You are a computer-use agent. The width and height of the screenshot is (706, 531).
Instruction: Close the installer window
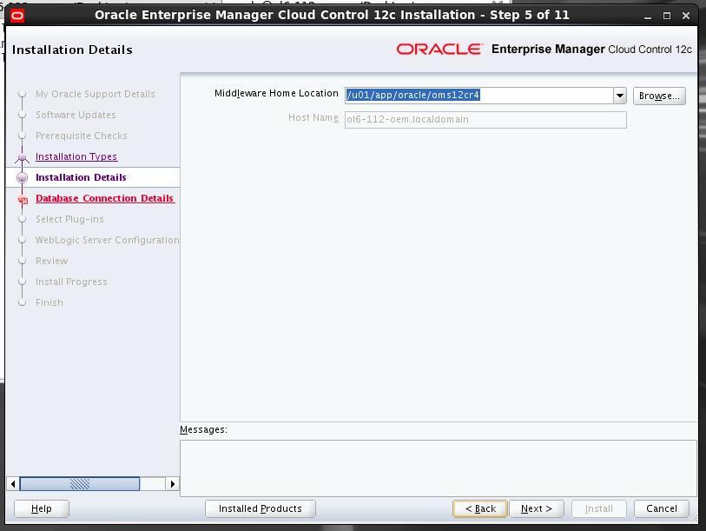click(686, 17)
